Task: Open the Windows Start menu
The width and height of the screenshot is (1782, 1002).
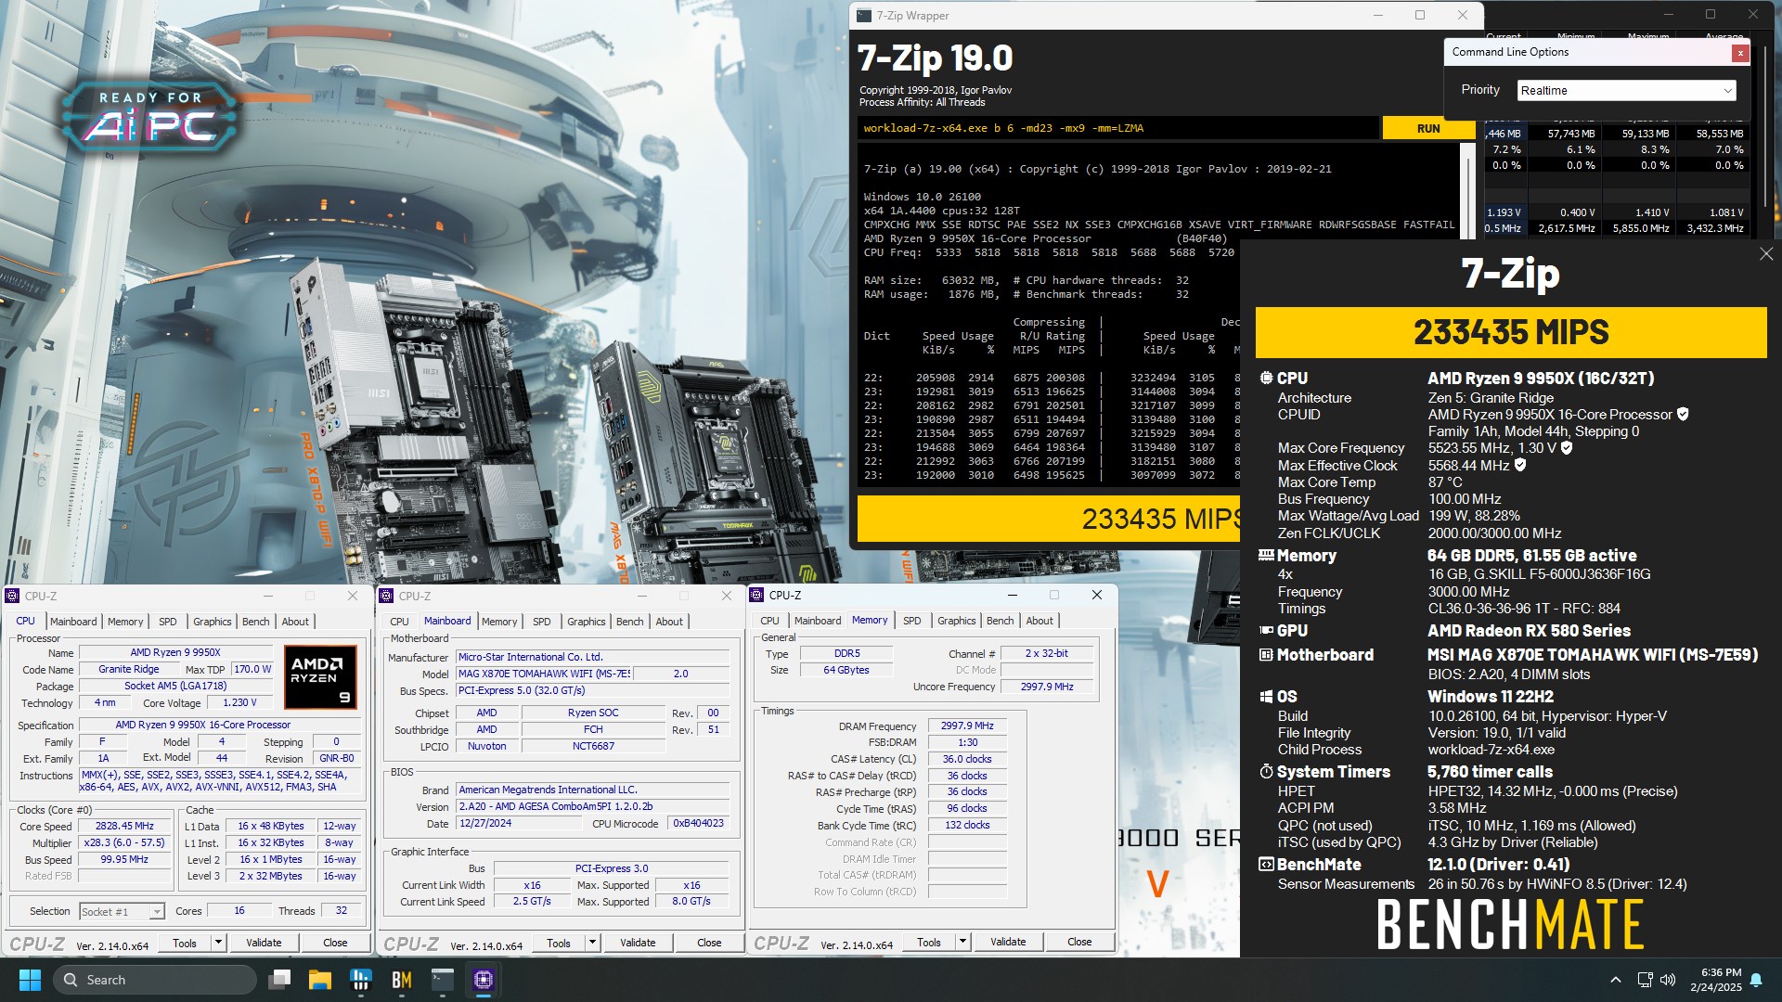Action: point(30,980)
